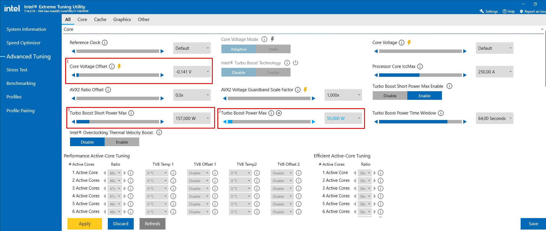Click the Core Voltage info icon
Screen dimensions: 546x231
(402, 43)
